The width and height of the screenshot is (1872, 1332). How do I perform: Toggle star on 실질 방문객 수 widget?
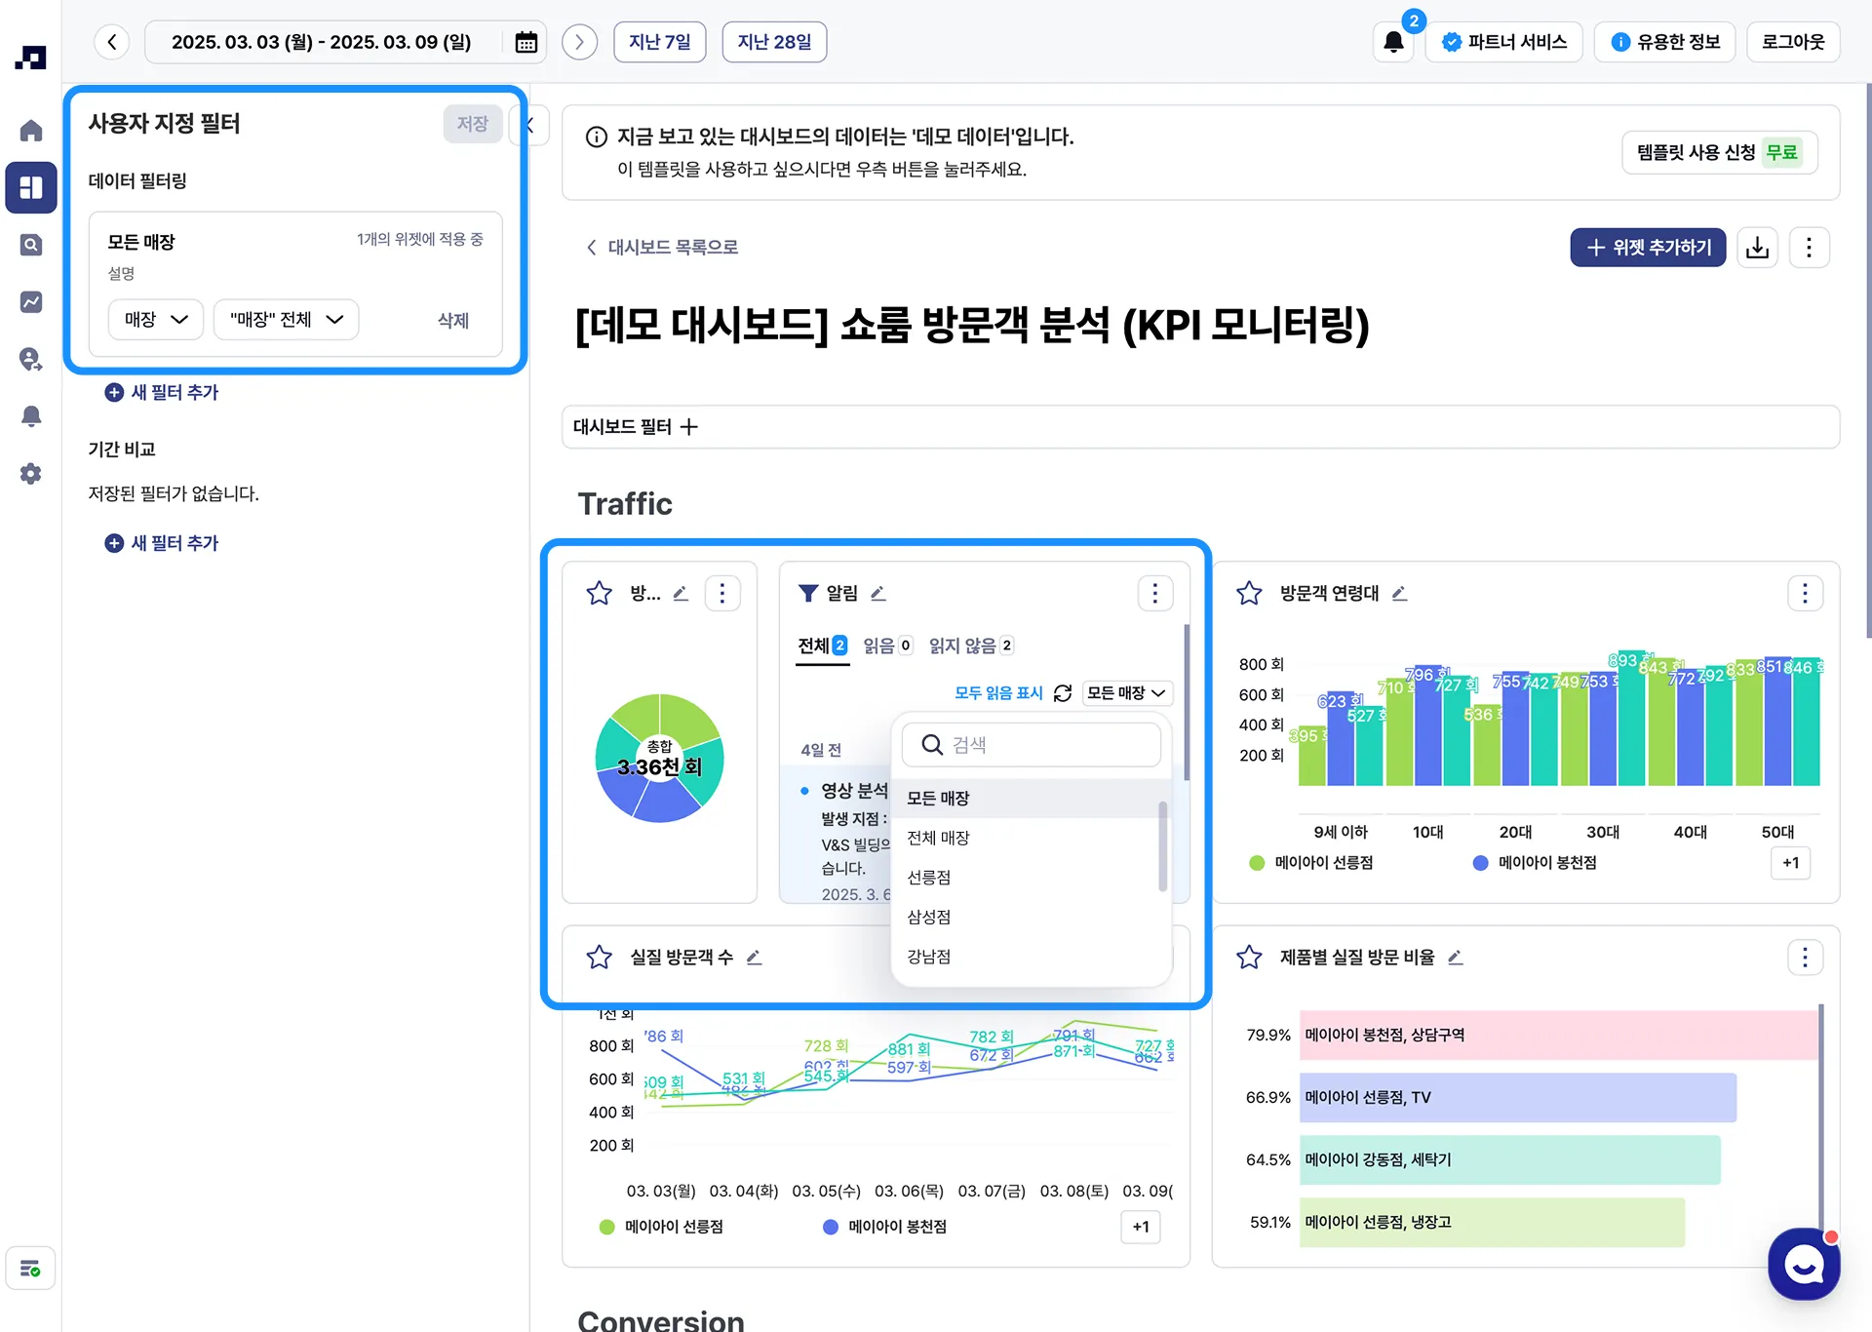pyautogui.click(x=599, y=958)
